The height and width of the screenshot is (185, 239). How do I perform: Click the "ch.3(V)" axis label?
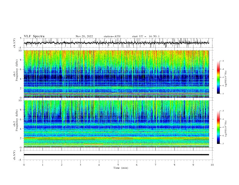point(14,155)
